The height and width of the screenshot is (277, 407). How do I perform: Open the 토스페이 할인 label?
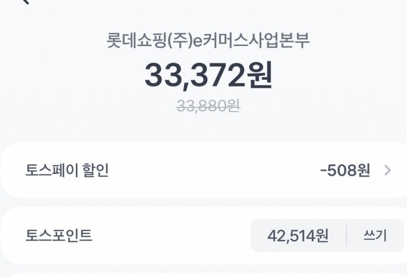(67, 171)
